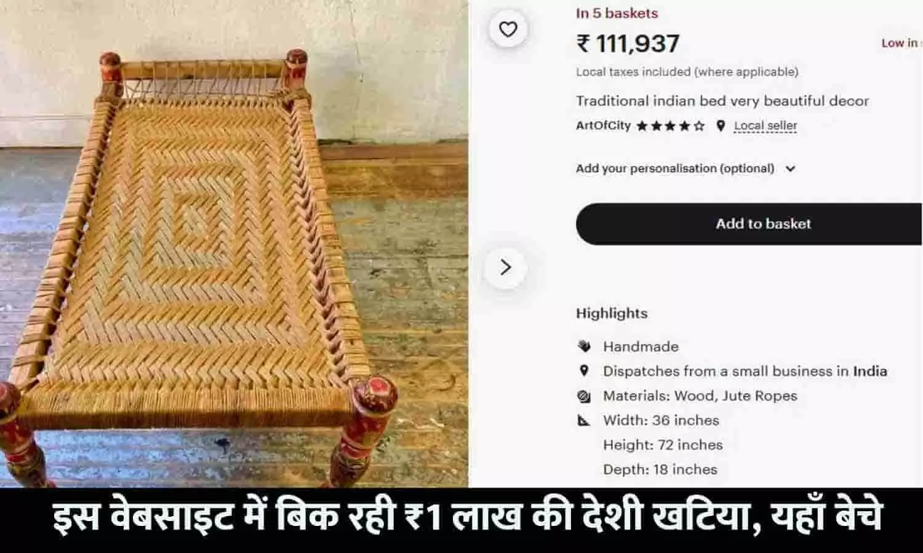
Task: Click the Highlights heading
Action: coord(612,313)
